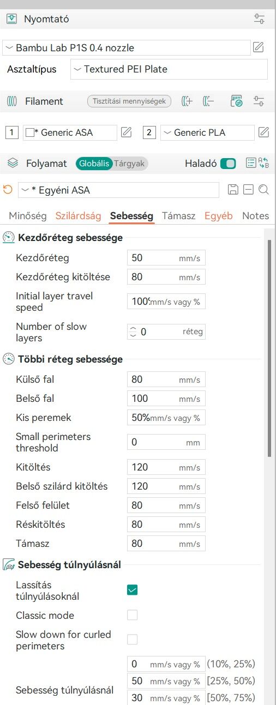Save the Egyéni ASA process preset
Screen dimensions: 276x705
233,190
